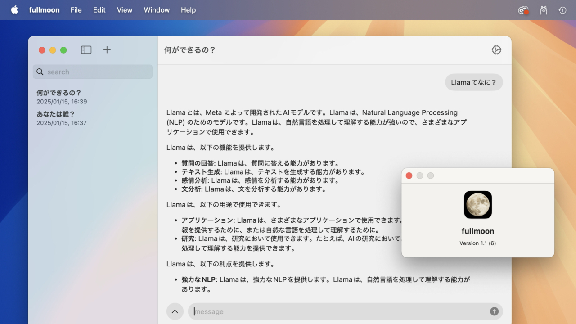The height and width of the screenshot is (324, 576).
Task: Focus the sidebar search field
Action: [x=93, y=72]
